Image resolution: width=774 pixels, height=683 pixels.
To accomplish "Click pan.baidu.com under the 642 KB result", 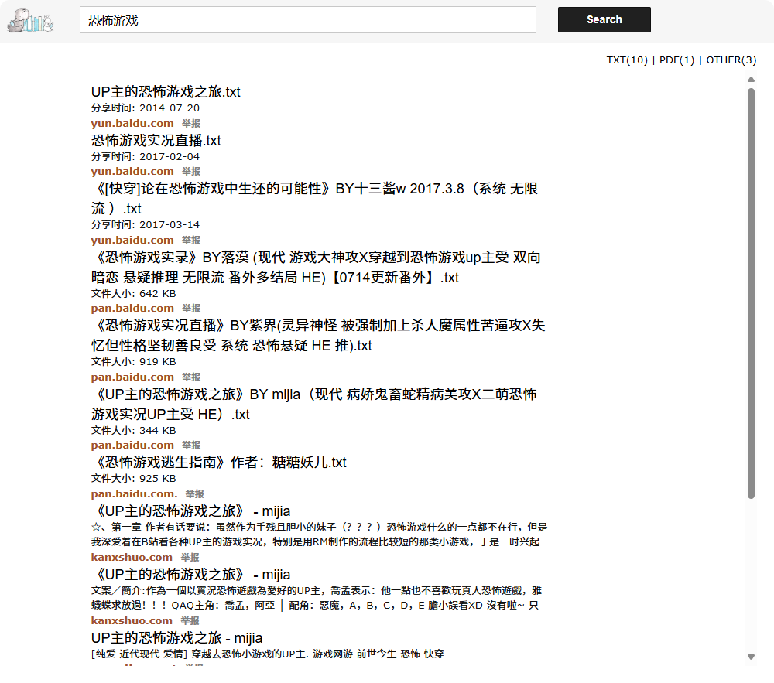I will pos(132,308).
